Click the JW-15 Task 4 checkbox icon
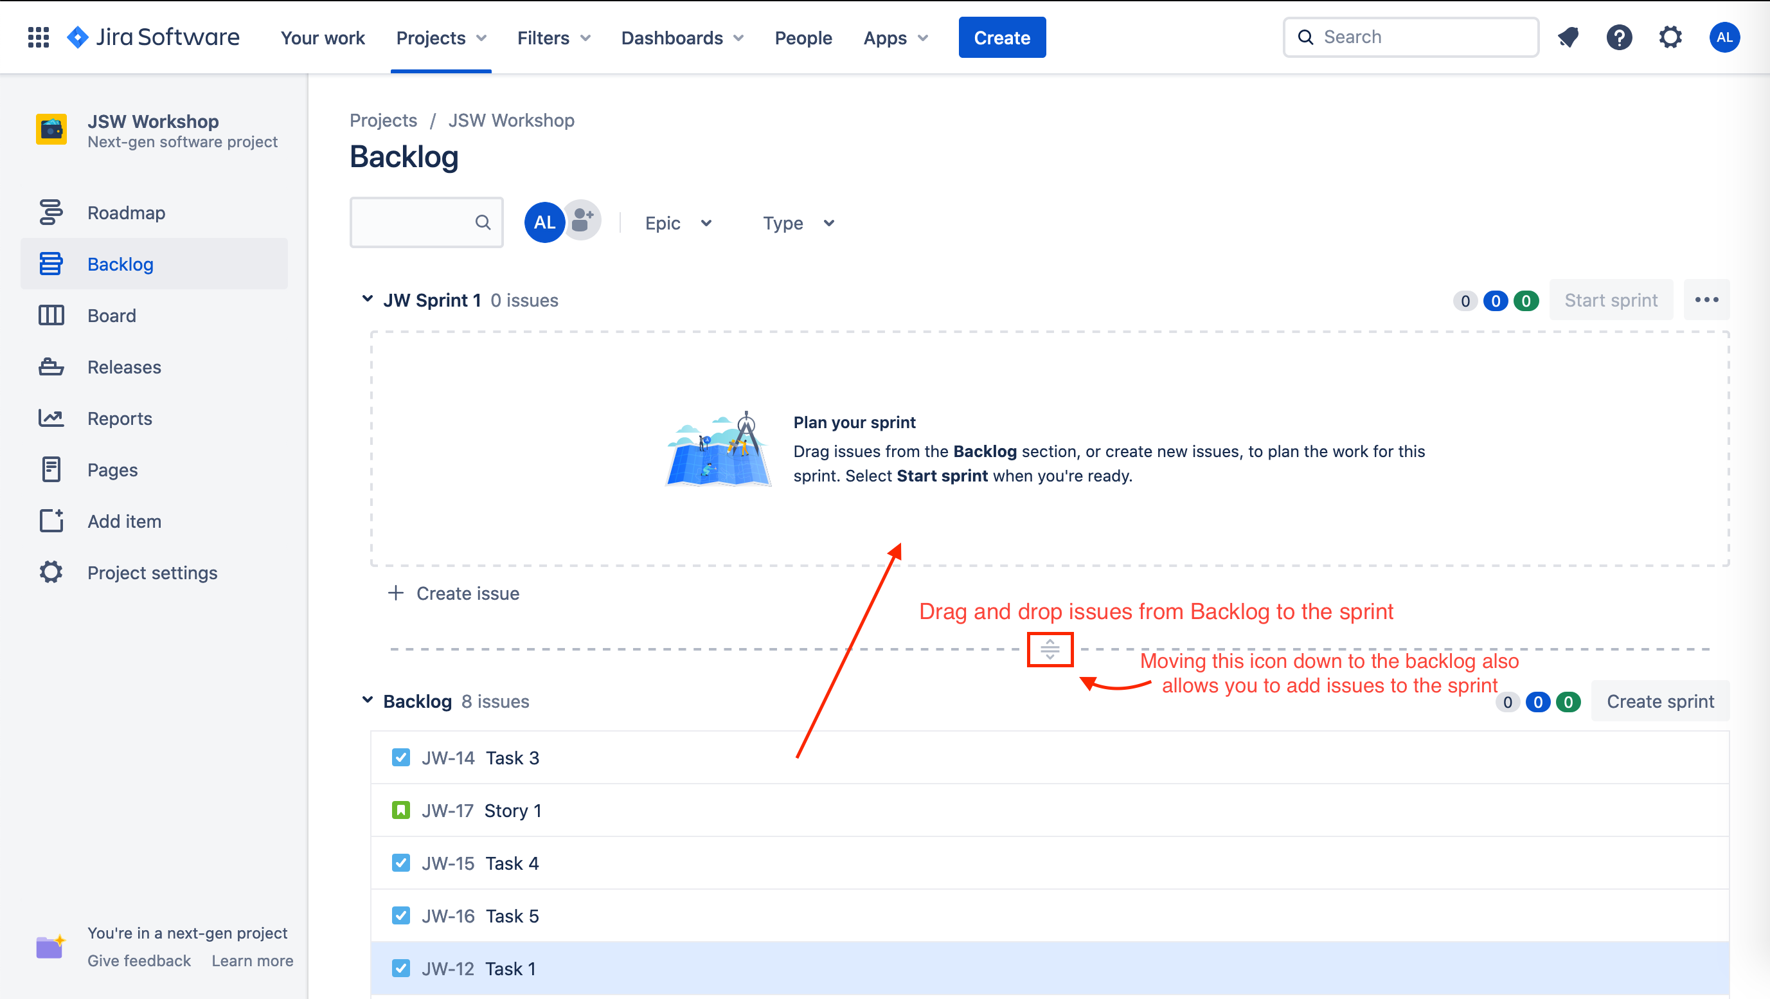The image size is (1770, 999). pyautogui.click(x=400, y=863)
